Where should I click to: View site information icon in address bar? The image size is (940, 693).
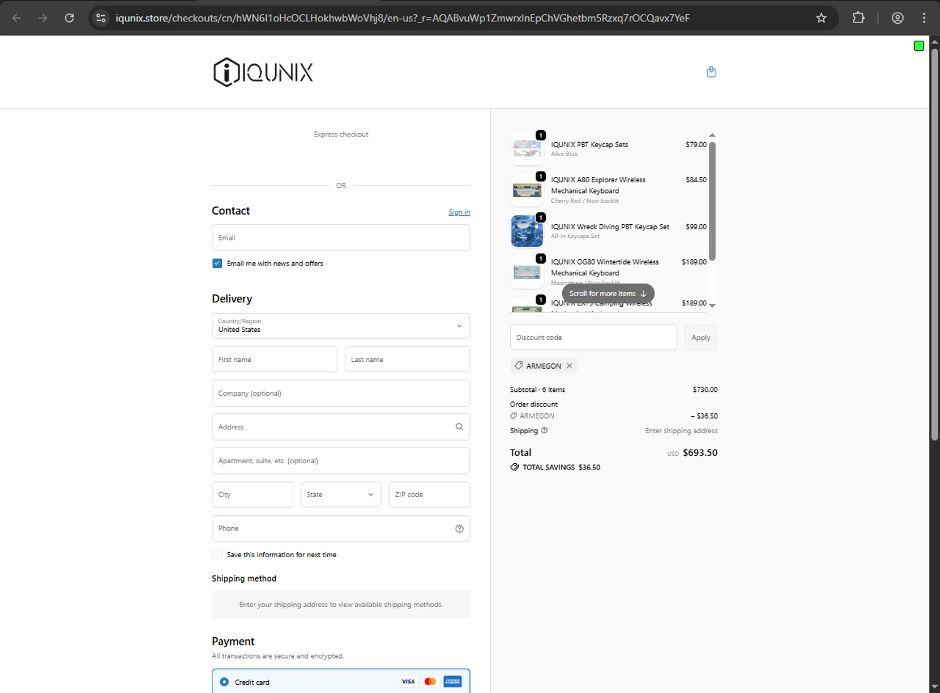click(x=101, y=18)
